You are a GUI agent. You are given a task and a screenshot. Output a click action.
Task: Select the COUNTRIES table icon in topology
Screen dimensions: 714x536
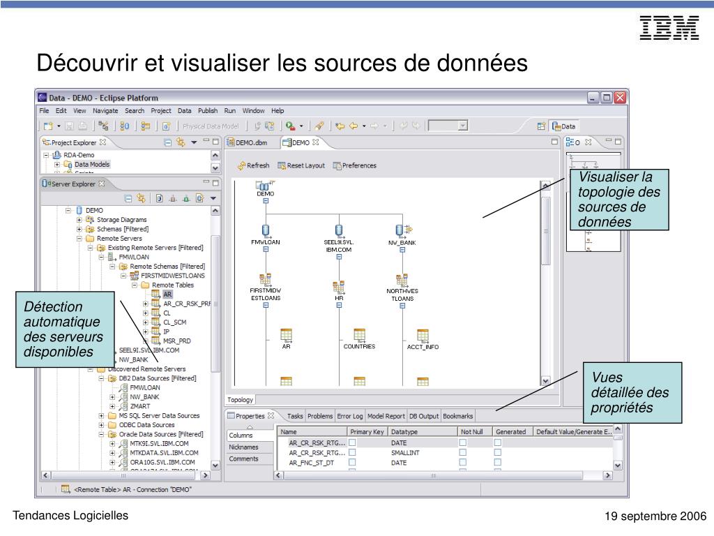pyautogui.click(x=360, y=335)
